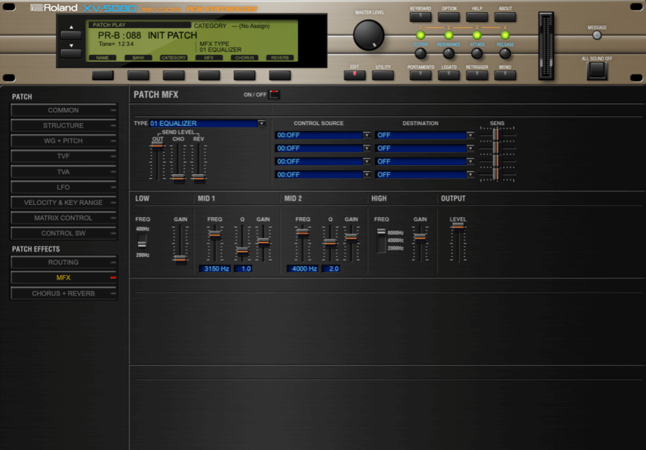Toggle the Tone 1 green switch
Screen dimensions: 646x450
pyautogui.click(x=420, y=35)
